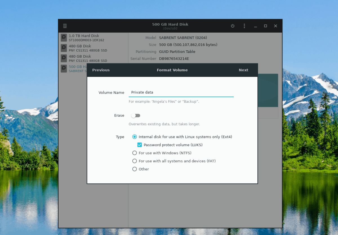Click the 500 GB size value text
Image resolution: width=338 pixels, height=235 pixels.
[188, 45]
